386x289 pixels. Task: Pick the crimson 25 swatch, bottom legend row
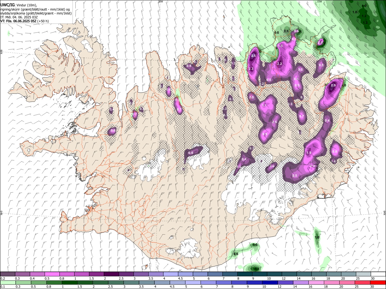point(362,282)
